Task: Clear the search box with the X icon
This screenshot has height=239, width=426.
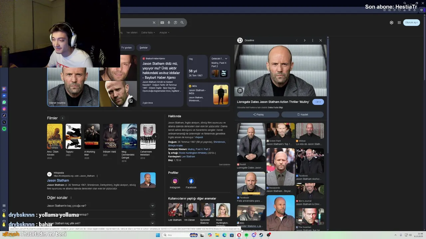Action: [x=154, y=23]
